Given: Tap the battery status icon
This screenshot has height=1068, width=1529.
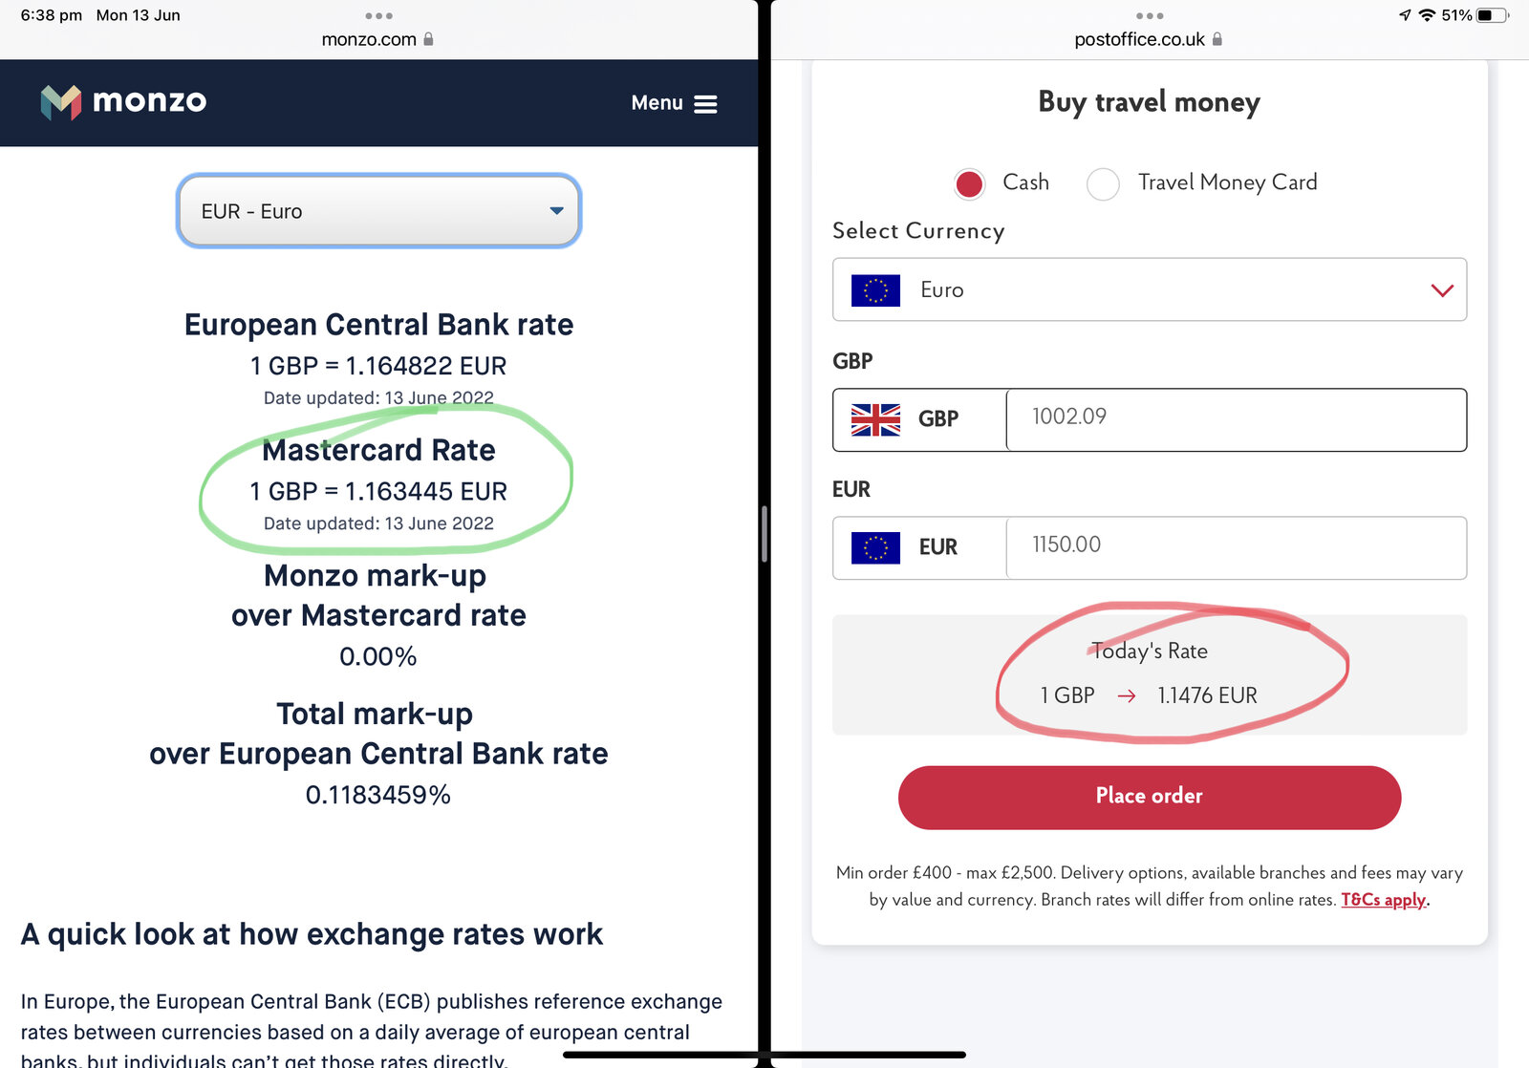Looking at the screenshot, I should pyautogui.click(x=1492, y=15).
